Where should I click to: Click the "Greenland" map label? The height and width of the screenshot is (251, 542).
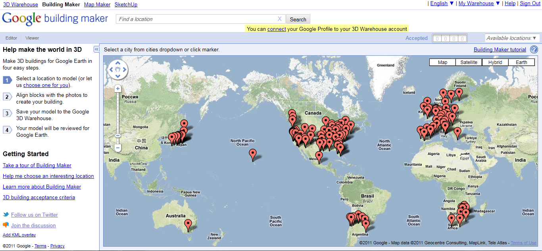point(386,65)
